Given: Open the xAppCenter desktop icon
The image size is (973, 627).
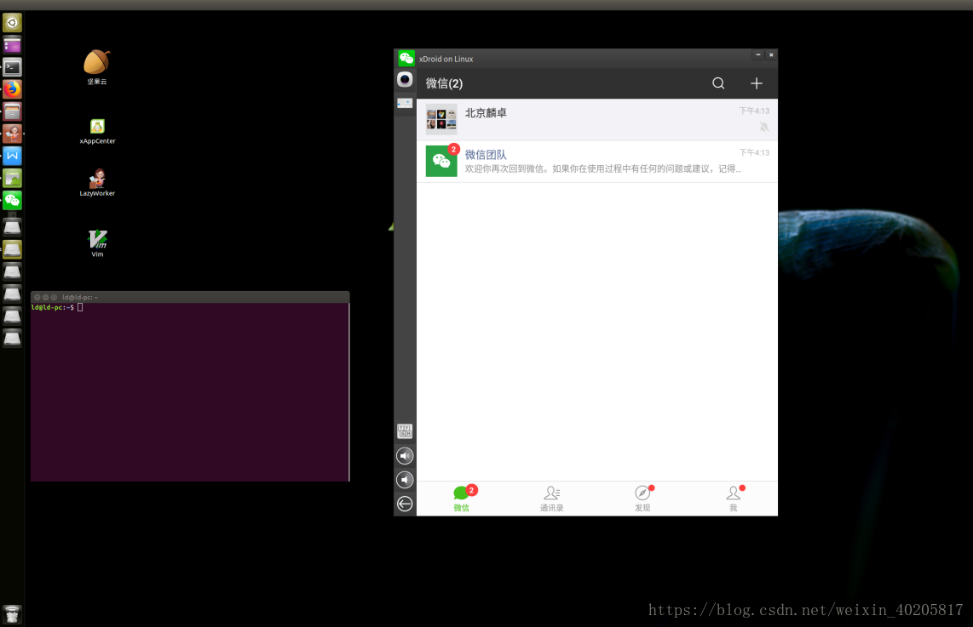Looking at the screenshot, I should 97,131.
